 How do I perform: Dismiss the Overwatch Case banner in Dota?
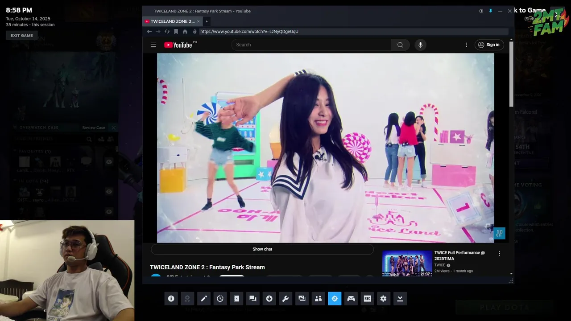113,128
